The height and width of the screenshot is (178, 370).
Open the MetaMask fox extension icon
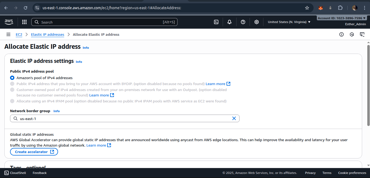pyautogui.click(x=320, y=8)
